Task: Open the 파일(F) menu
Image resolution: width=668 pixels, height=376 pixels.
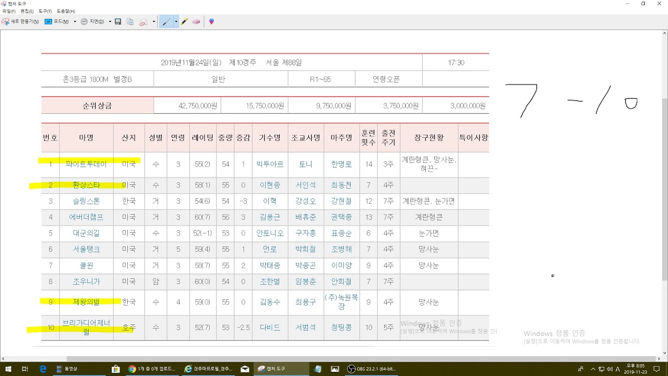Action: point(9,11)
